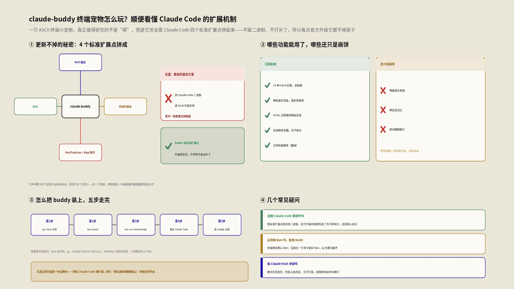Click the '已经能用' panel header

point(315,64)
